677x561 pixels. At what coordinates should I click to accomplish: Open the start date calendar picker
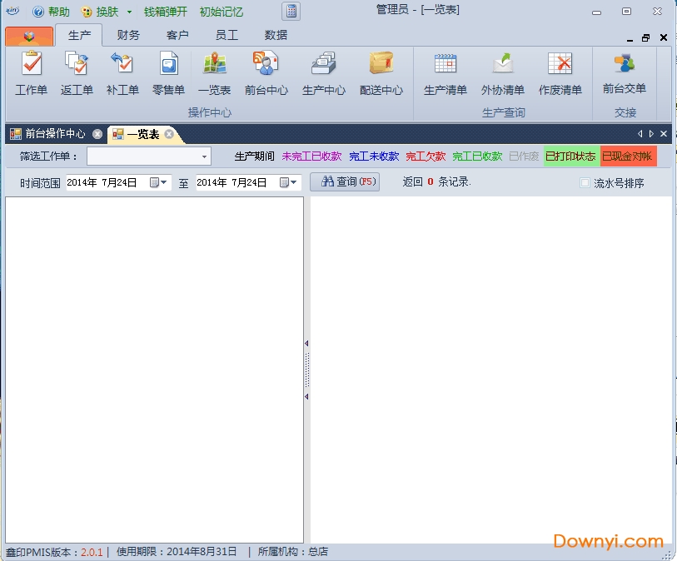click(x=155, y=181)
